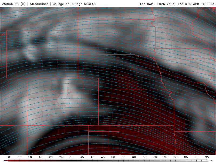Click the color bar value 20
Image resolution: width=216 pixels, height=162 pixels.
[51, 157]
